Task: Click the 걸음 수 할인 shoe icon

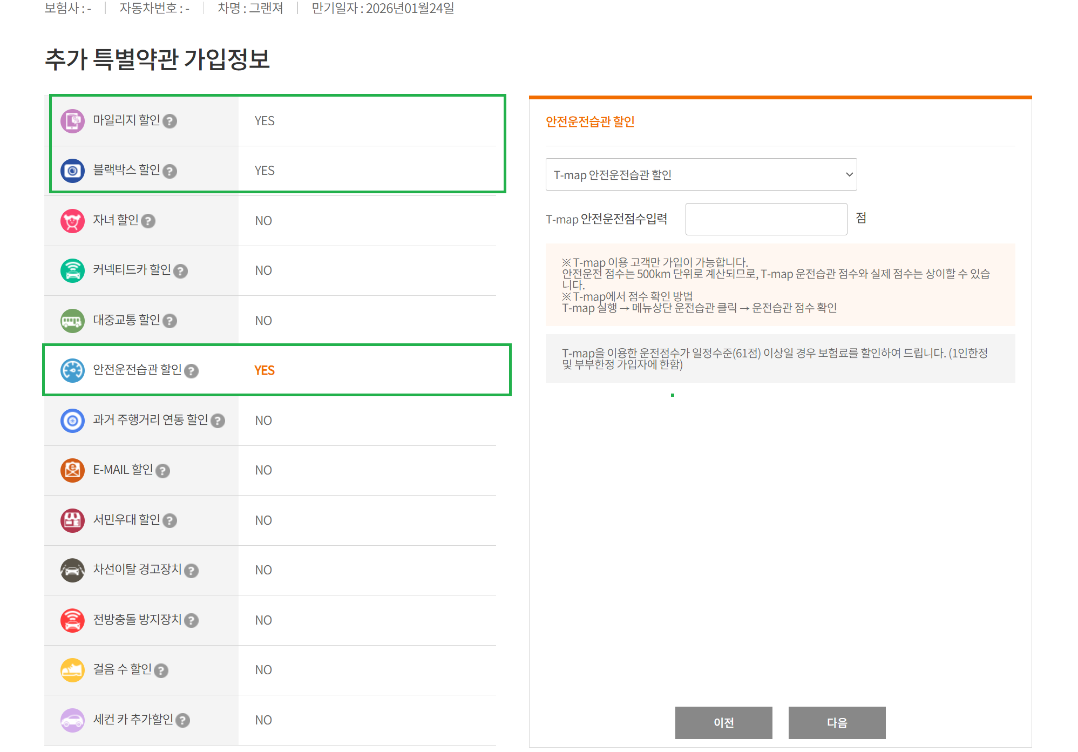Action: (72, 670)
